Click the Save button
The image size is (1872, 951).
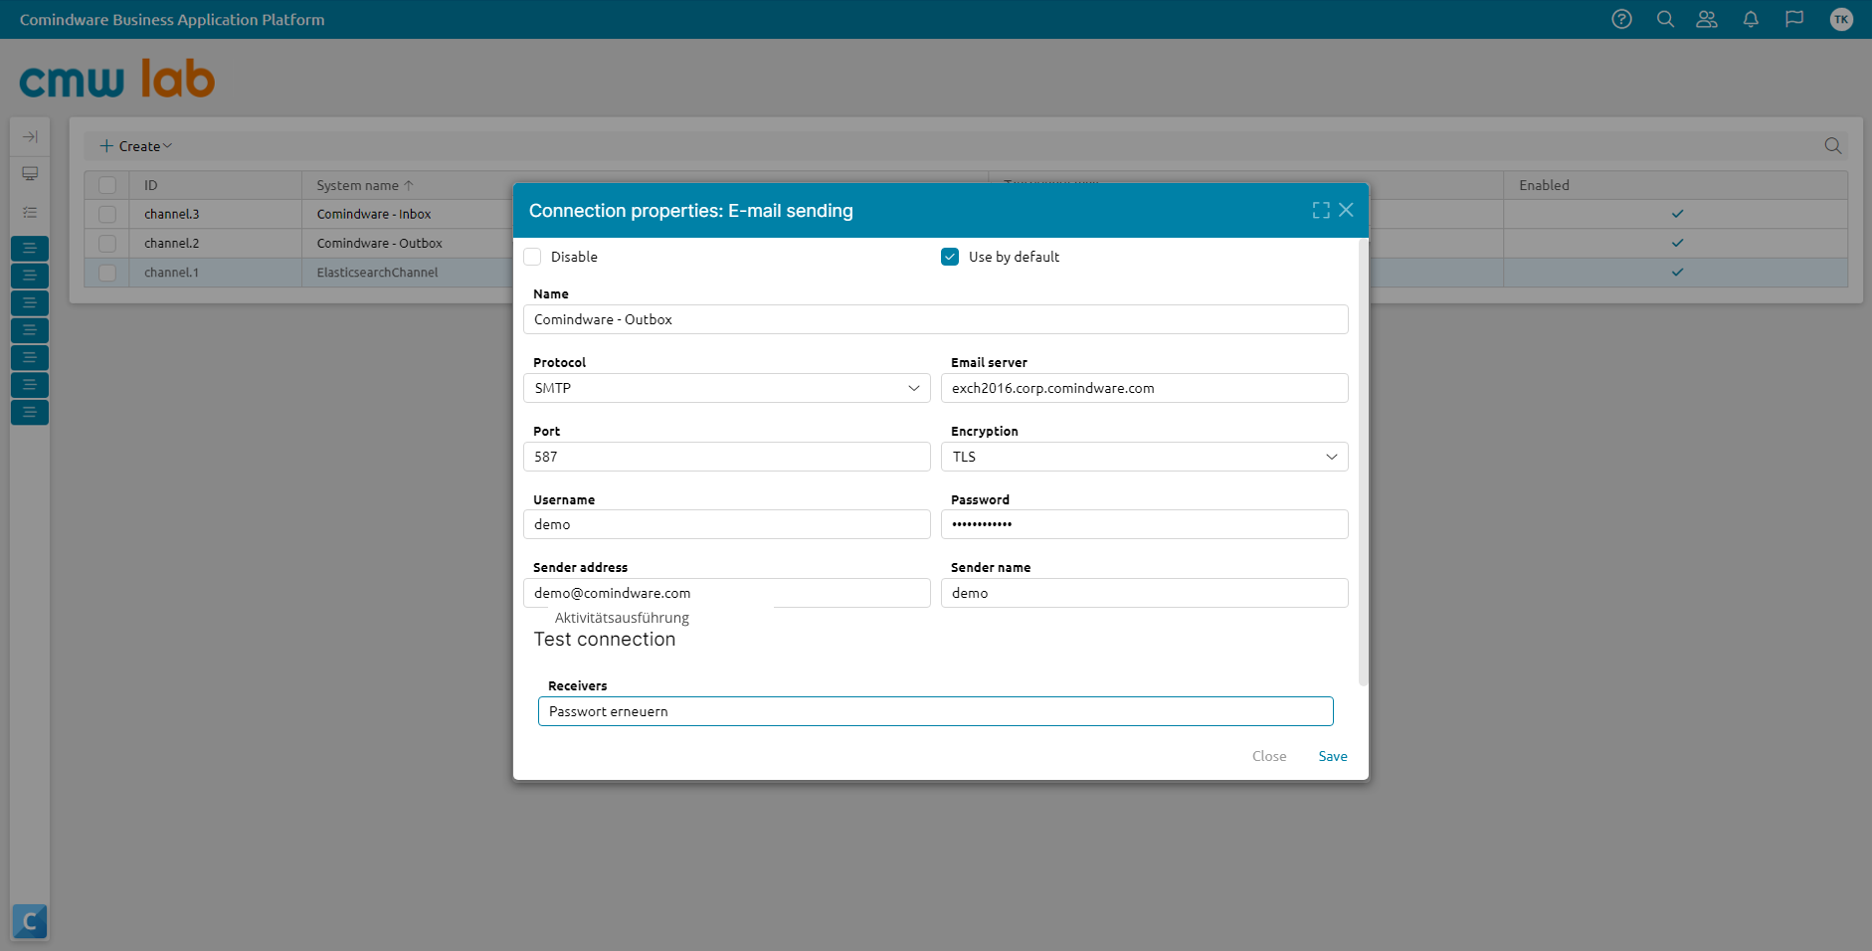point(1333,756)
